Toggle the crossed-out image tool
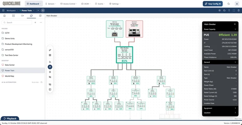 tap(50, 84)
